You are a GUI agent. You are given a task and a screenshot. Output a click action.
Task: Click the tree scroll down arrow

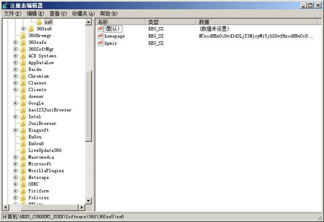tap(89, 201)
